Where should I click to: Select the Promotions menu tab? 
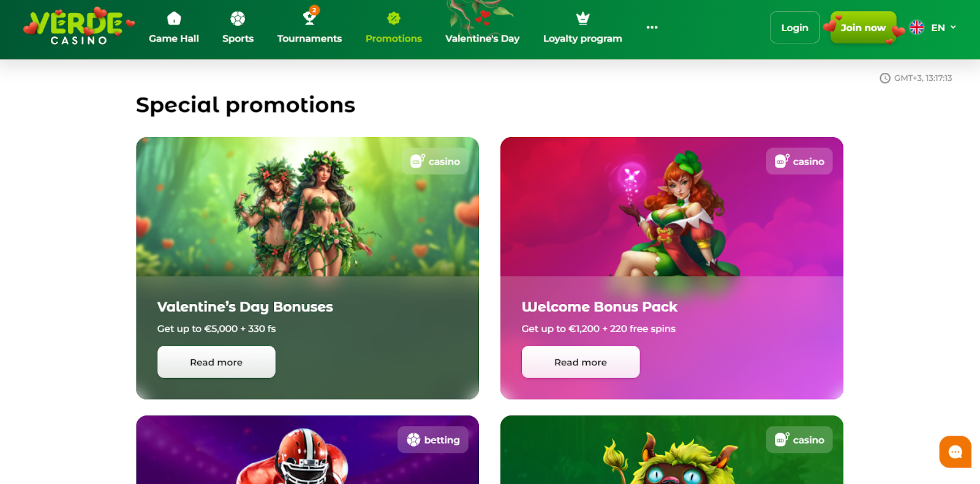pyautogui.click(x=394, y=39)
